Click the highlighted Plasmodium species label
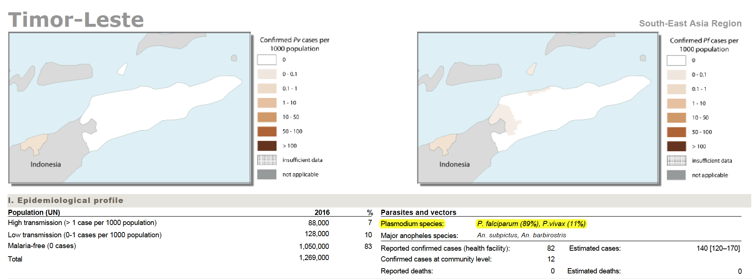The width and height of the screenshot is (752, 279). click(x=412, y=224)
